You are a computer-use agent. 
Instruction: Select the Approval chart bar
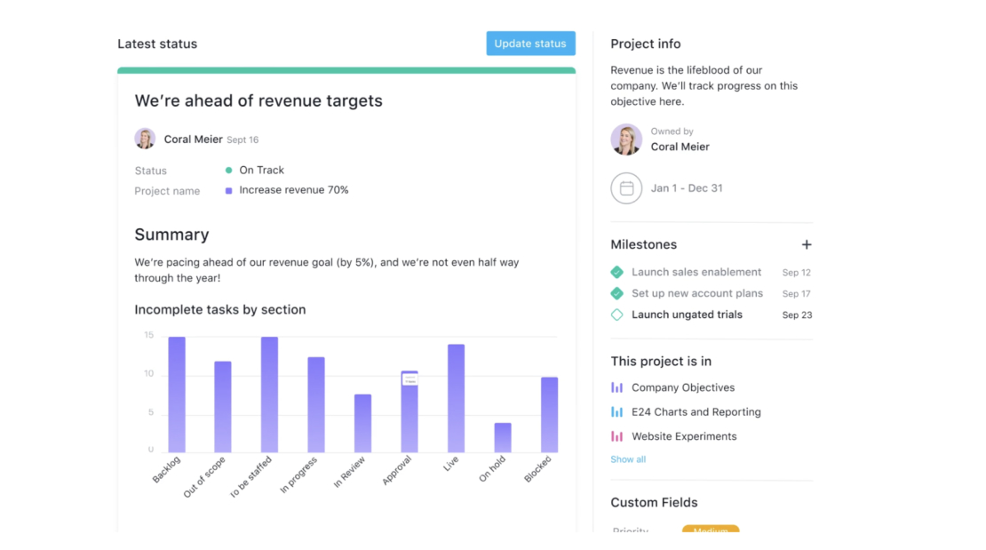click(410, 411)
